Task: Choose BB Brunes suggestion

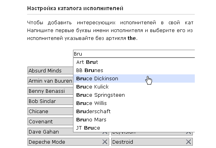Action: (134, 70)
